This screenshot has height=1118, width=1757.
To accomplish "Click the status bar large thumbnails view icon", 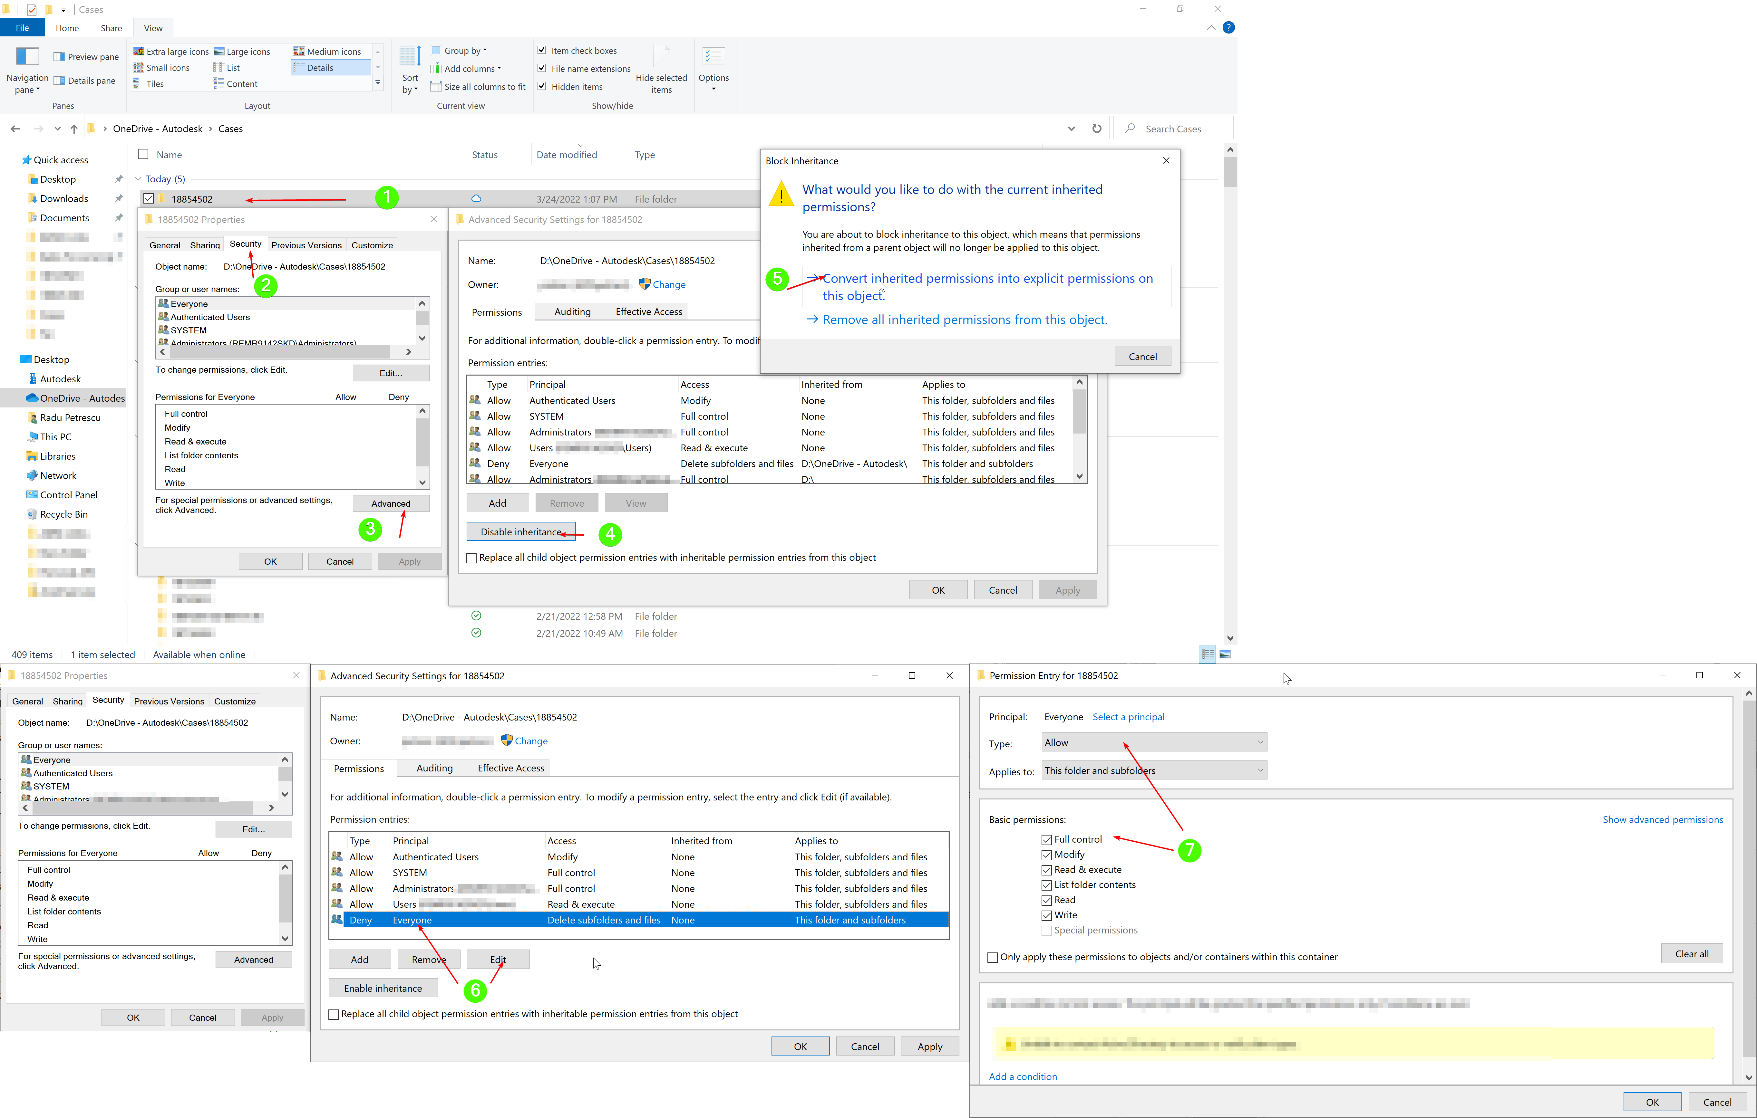I will click(1225, 654).
